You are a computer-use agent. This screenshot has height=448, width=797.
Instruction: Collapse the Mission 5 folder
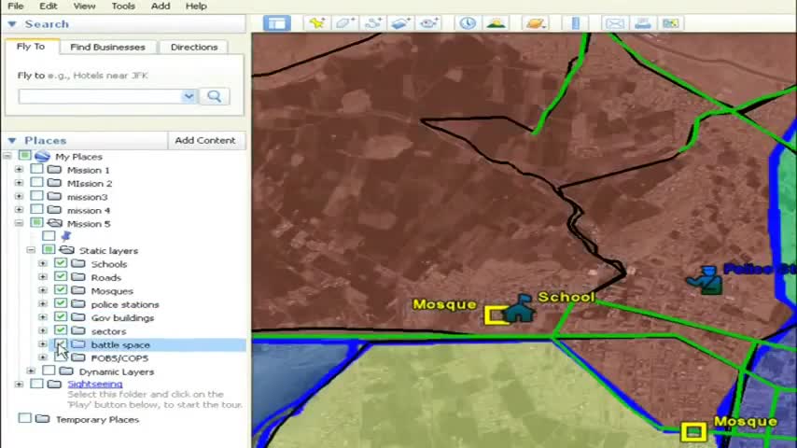(19, 223)
